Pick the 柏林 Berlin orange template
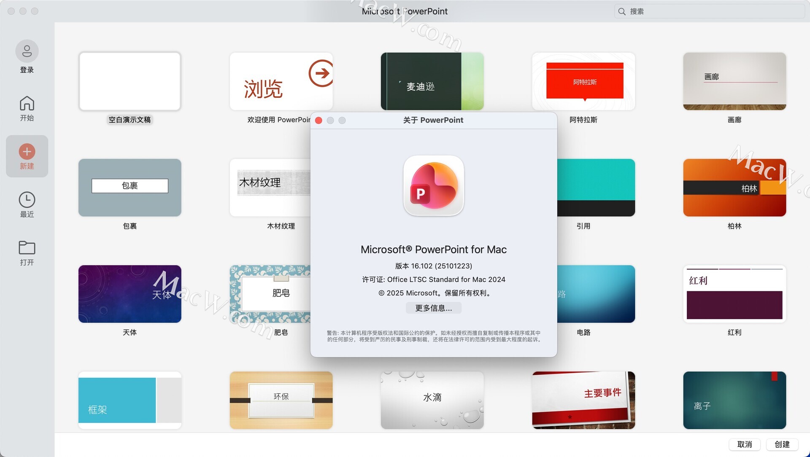 [734, 188]
